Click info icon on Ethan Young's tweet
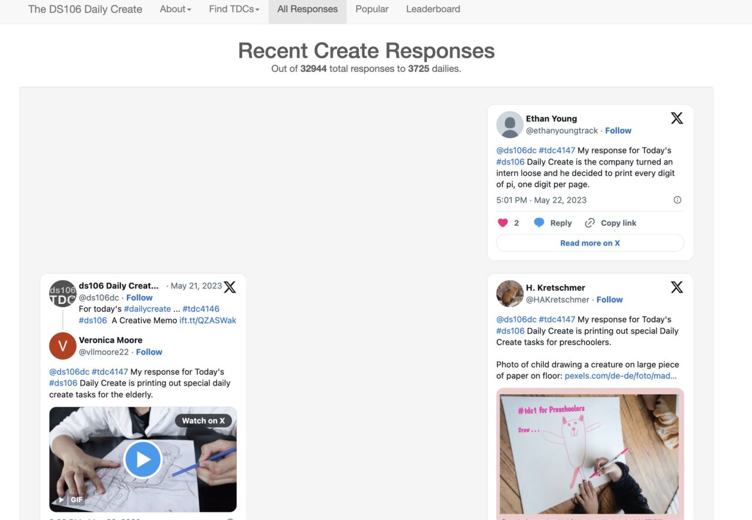Viewport: 752px width, 520px height. coord(677,200)
